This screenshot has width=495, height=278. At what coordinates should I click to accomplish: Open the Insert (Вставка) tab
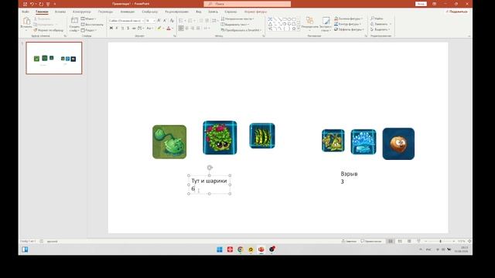coord(60,12)
